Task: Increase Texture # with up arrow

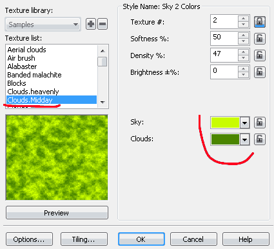Action: tap(243, 19)
